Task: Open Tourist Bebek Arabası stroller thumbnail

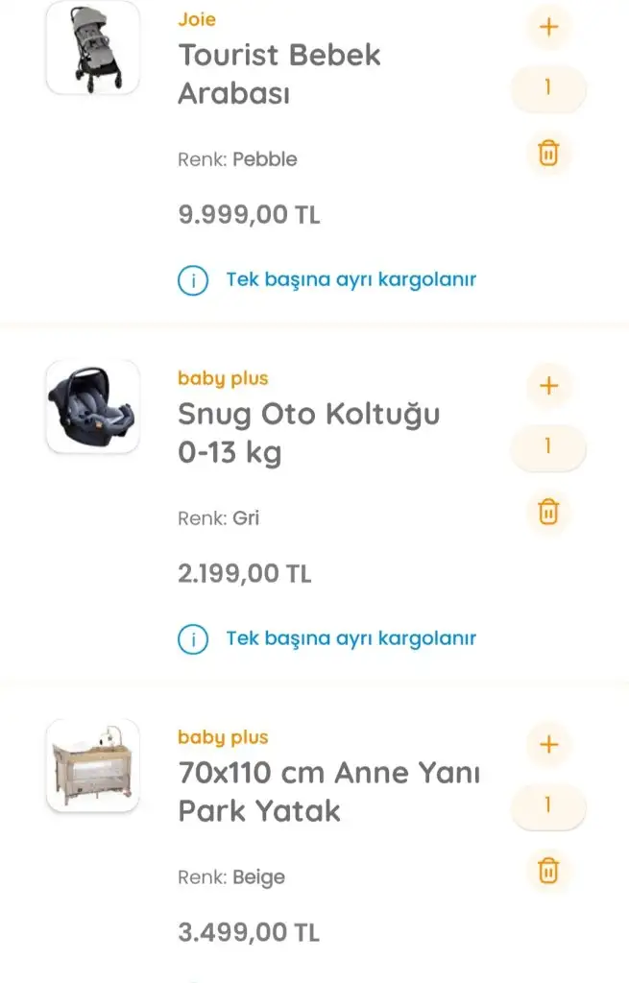Action: point(93,48)
